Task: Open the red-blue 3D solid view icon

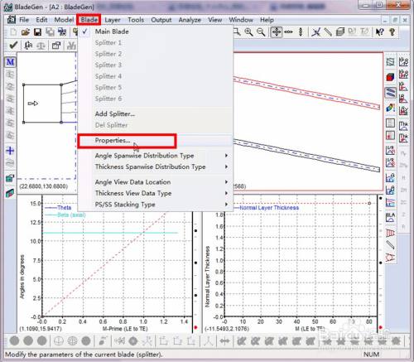Action: pyautogui.click(x=390, y=77)
